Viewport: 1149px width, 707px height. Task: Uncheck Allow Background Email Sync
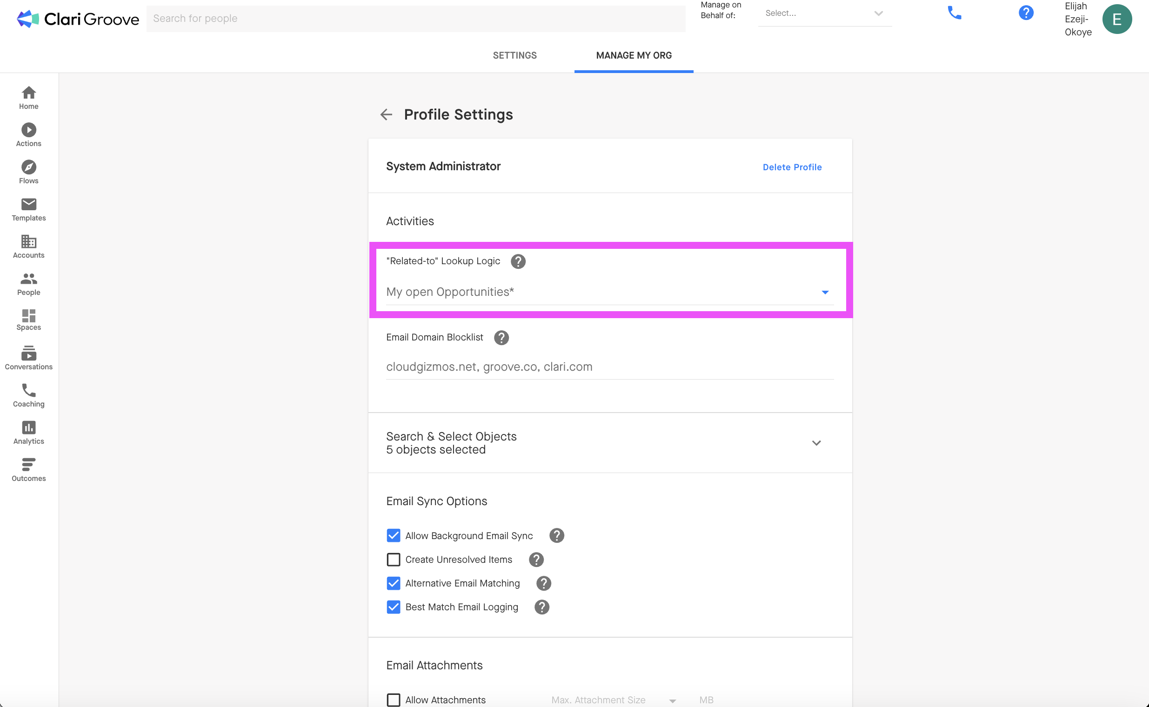click(393, 536)
